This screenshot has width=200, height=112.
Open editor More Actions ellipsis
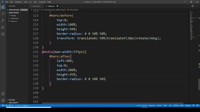pyautogui.click(x=197, y=6)
